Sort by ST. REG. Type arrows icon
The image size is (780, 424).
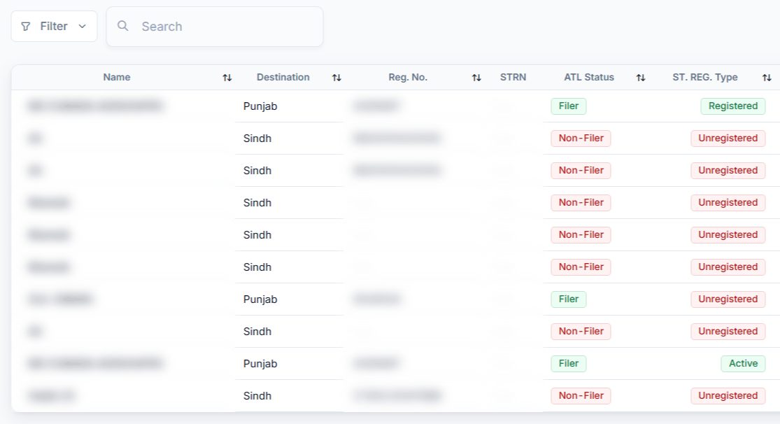[767, 78]
